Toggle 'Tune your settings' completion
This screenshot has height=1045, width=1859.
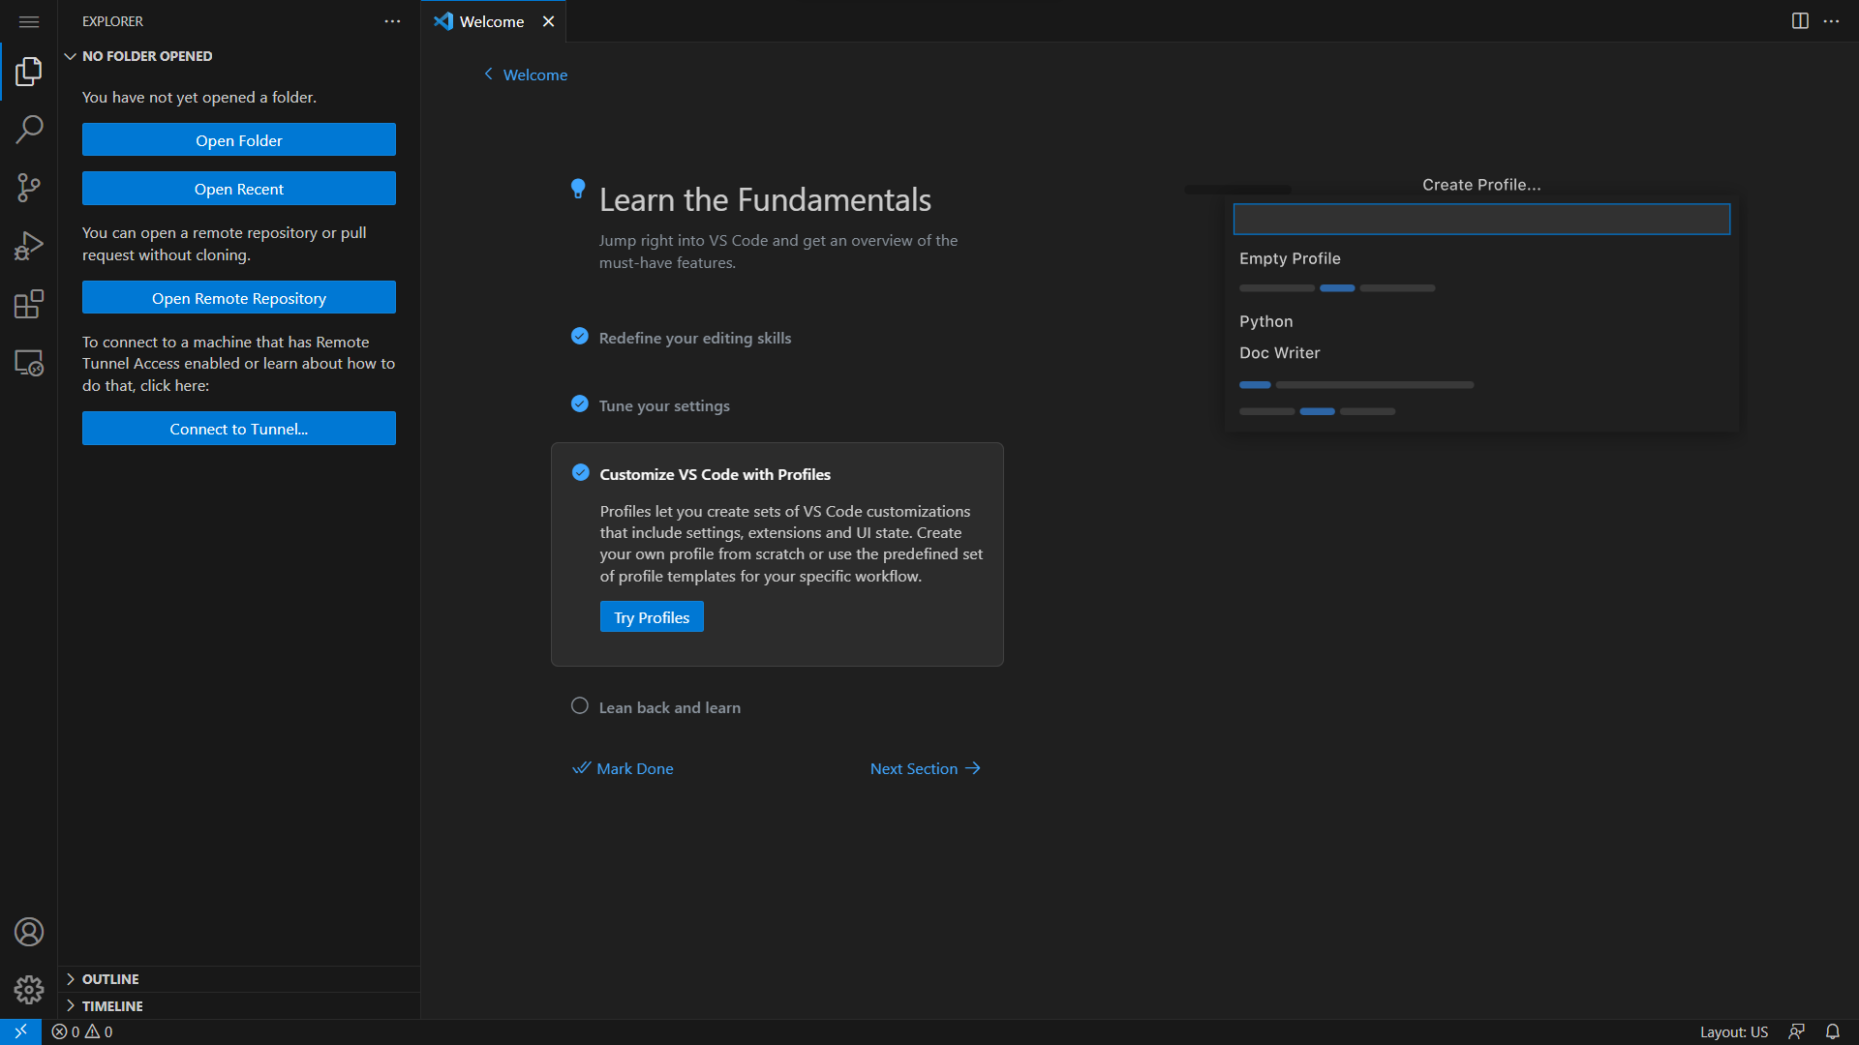[579, 403]
